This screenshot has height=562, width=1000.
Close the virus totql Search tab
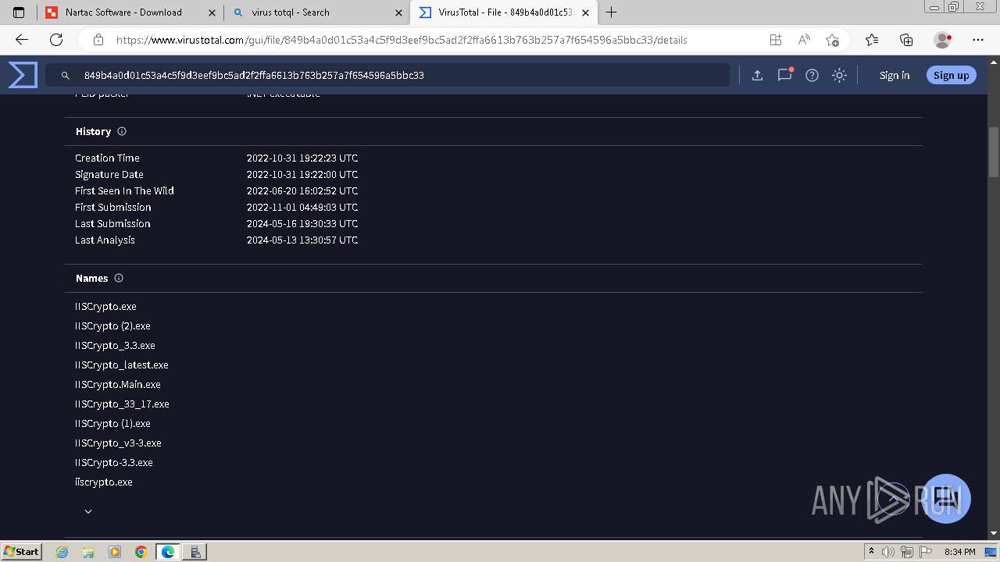point(398,12)
